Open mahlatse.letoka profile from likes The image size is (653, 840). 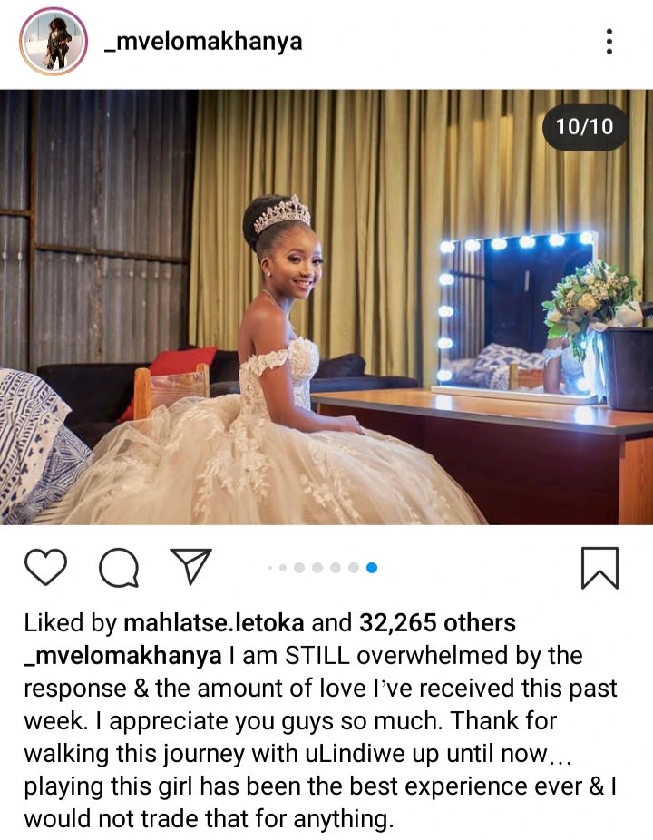tap(214, 623)
